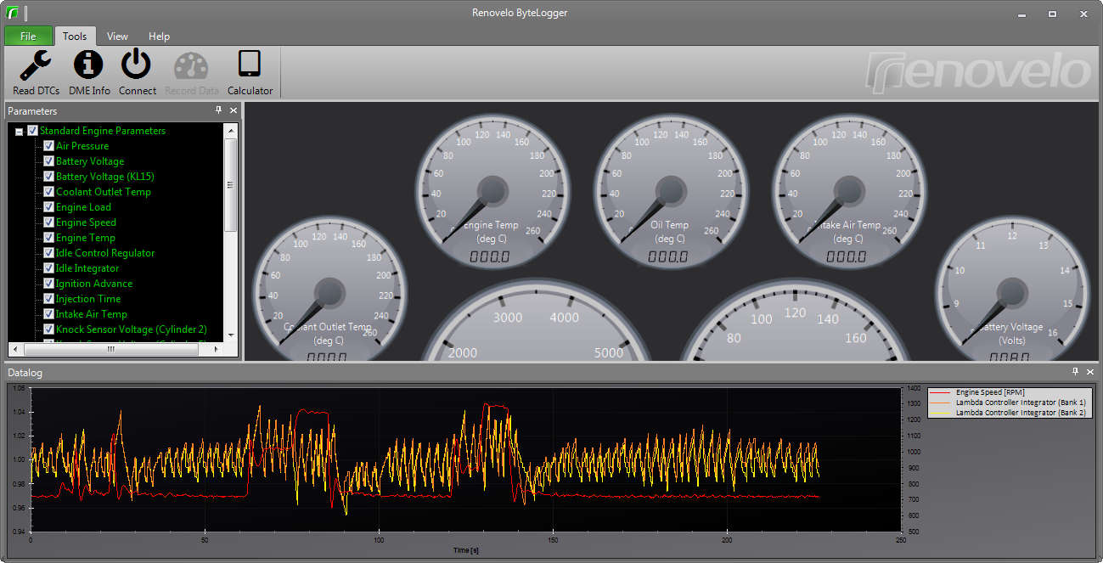The image size is (1103, 563).
Task: Click the Connect power icon
Action: 137,73
